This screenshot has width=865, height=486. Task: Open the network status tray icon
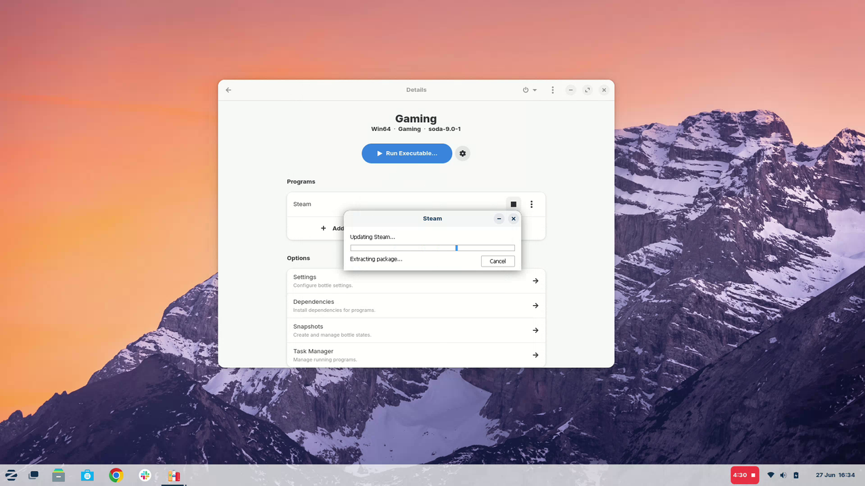770,475
